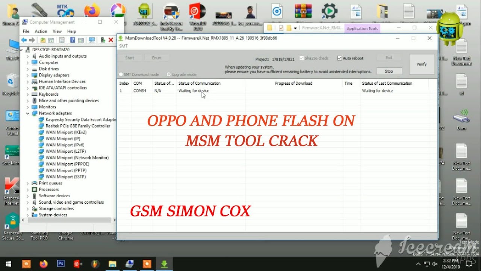The image size is (481, 271).
Task: Click red X Uninstall device icon
Action: [111, 40]
